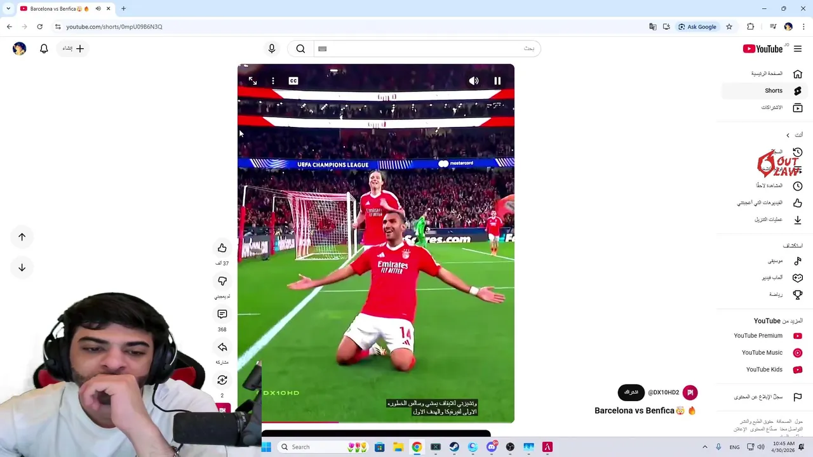Open the comments icon showing 368
The image size is (813, 457).
(x=222, y=314)
